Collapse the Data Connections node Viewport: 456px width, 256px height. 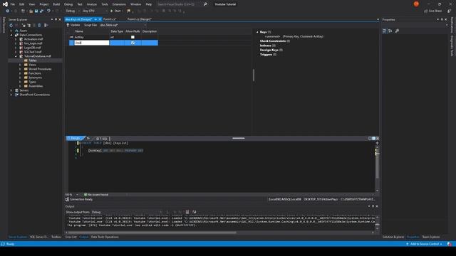point(11,35)
